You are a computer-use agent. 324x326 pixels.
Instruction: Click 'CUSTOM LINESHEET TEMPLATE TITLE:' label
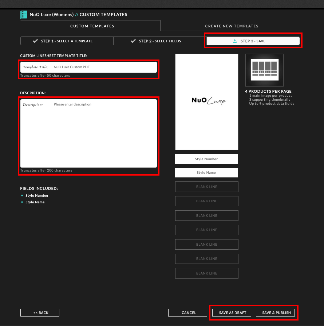pyautogui.click(x=54, y=56)
